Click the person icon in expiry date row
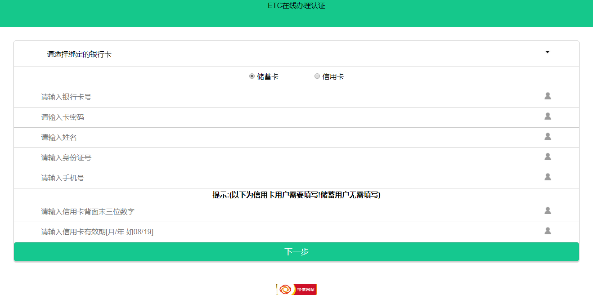 (x=548, y=231)
